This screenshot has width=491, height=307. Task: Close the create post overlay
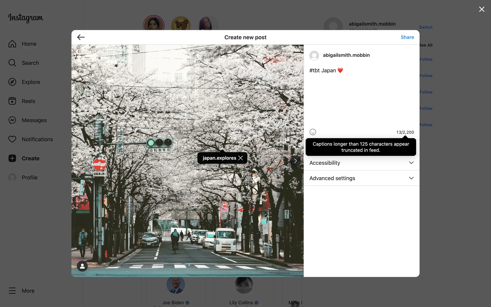coord(482,9)
